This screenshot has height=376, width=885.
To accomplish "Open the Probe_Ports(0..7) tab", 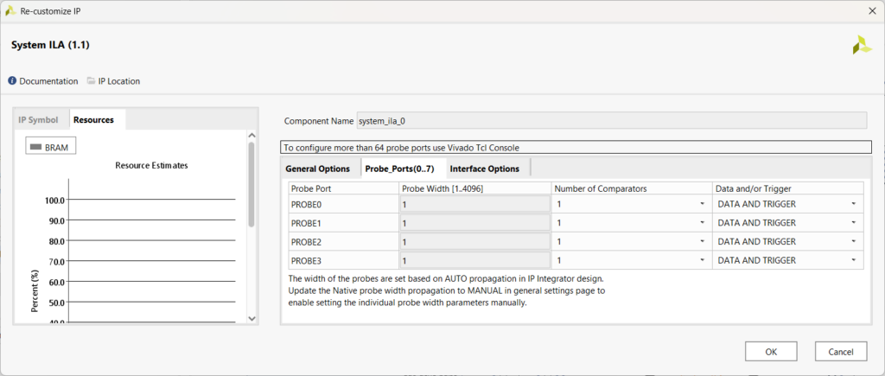I will click(400, 169).
